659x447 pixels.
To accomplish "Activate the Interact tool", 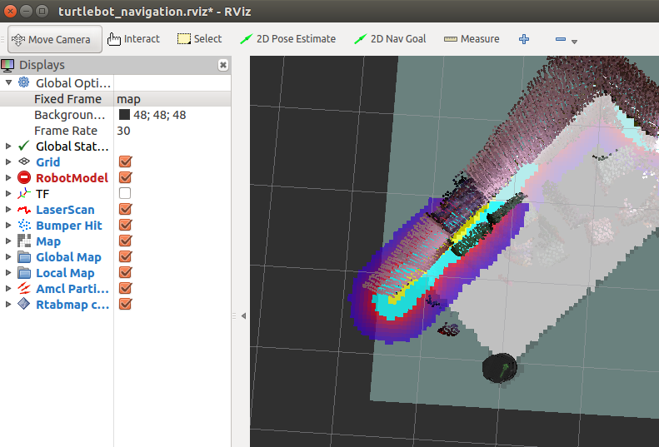I will [133, 39].
